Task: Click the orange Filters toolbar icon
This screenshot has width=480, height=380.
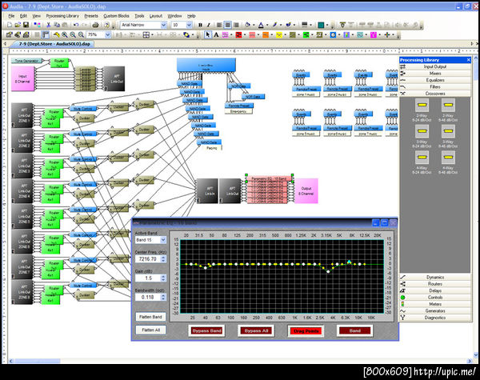Action: pyautogui.click(x=266, y=35)
